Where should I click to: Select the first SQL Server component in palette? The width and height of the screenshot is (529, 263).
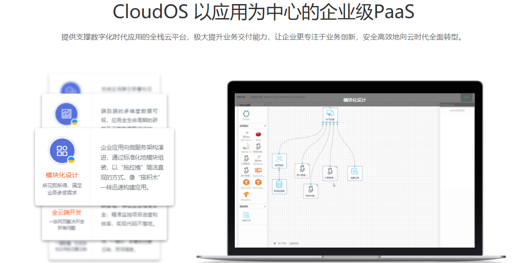point(246,134)
